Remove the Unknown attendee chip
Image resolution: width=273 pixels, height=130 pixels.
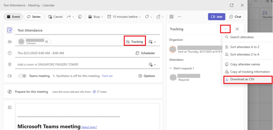pos(46,41)
